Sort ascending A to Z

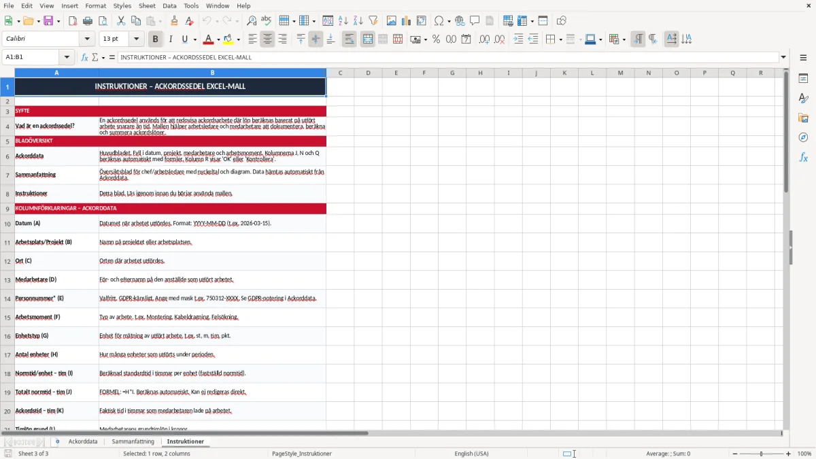point(343,21)
